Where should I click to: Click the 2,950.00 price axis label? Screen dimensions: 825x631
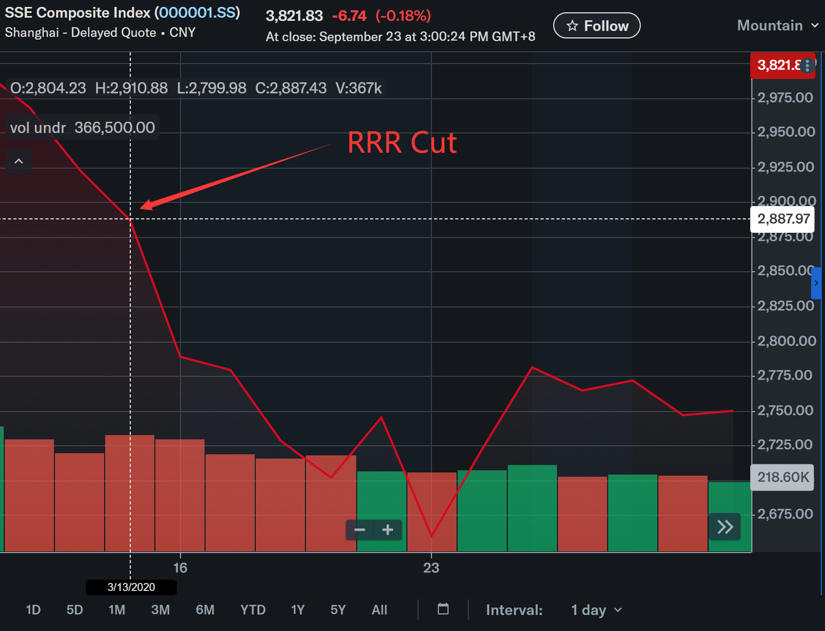(x=785, y=132)
